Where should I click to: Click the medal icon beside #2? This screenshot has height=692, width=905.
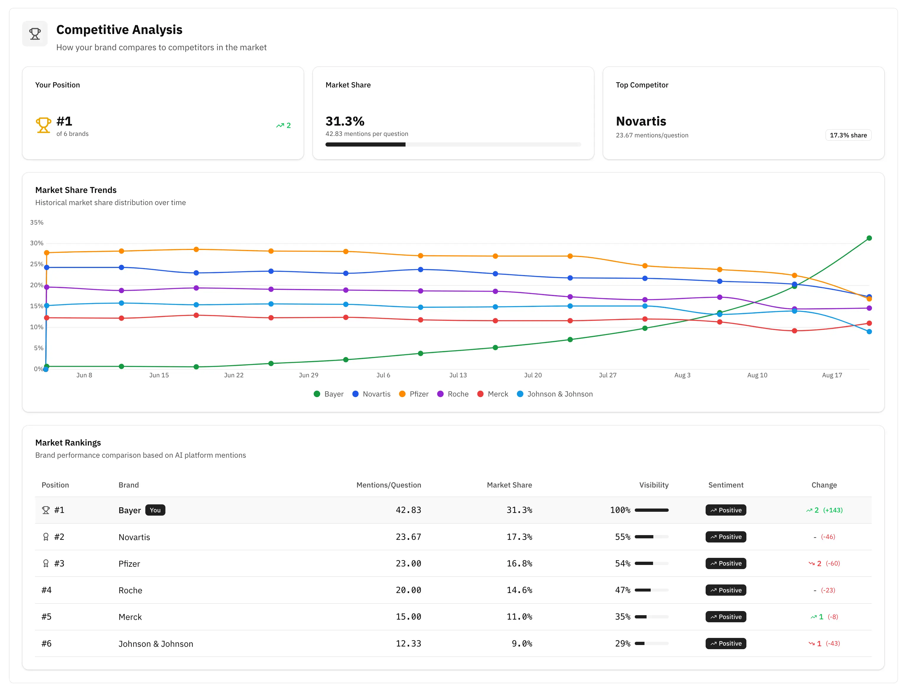pyautogui.click(x=46, y=537)
